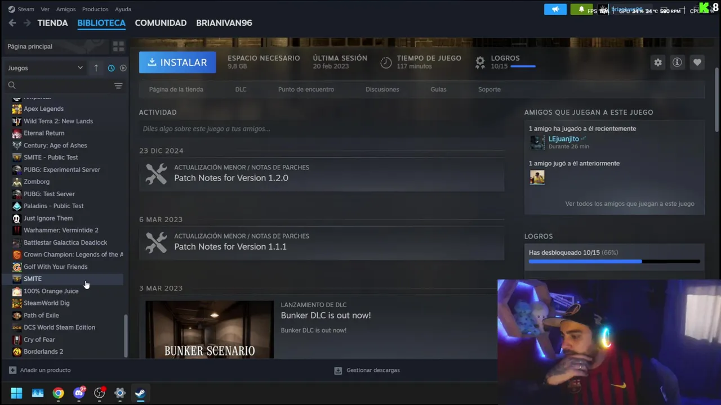Toggle the ready-to-play filter icon
The width and height of the screenshot is (721, 405).
click(123, 68)
